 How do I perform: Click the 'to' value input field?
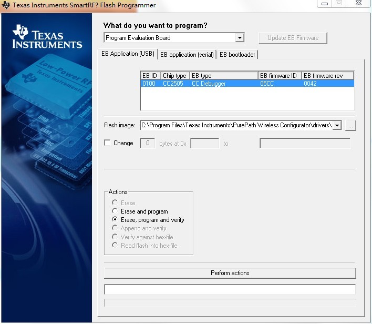point(305,143)
